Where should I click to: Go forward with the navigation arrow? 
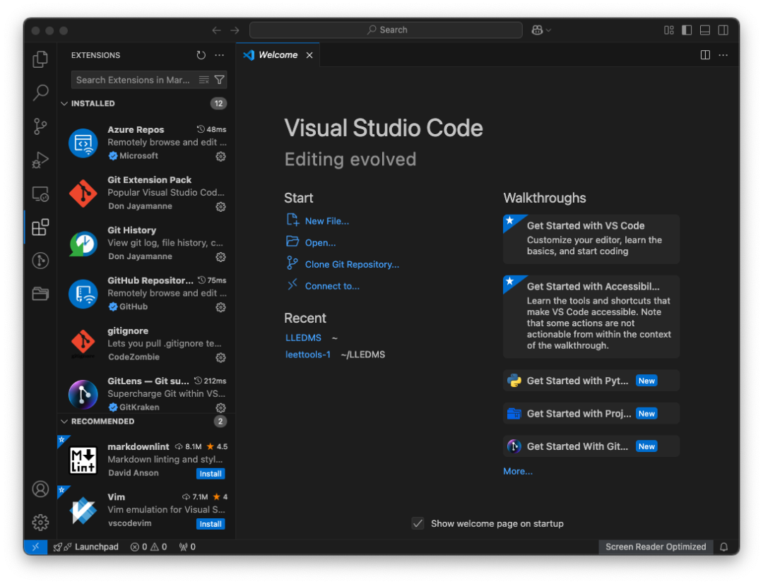[235, 30]
